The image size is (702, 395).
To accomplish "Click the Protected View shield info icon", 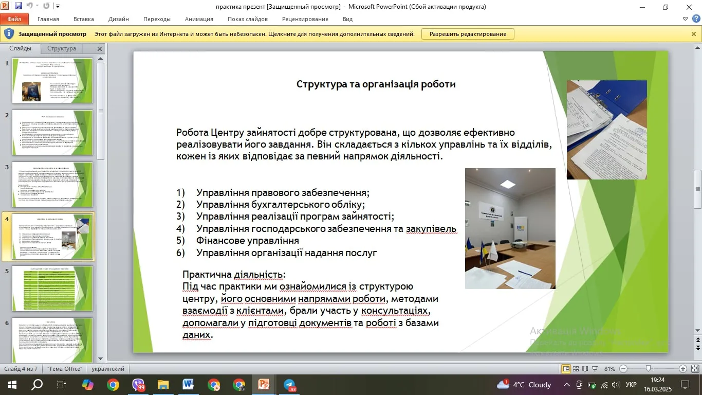I will pyautogui.click(x=9, y=34).
